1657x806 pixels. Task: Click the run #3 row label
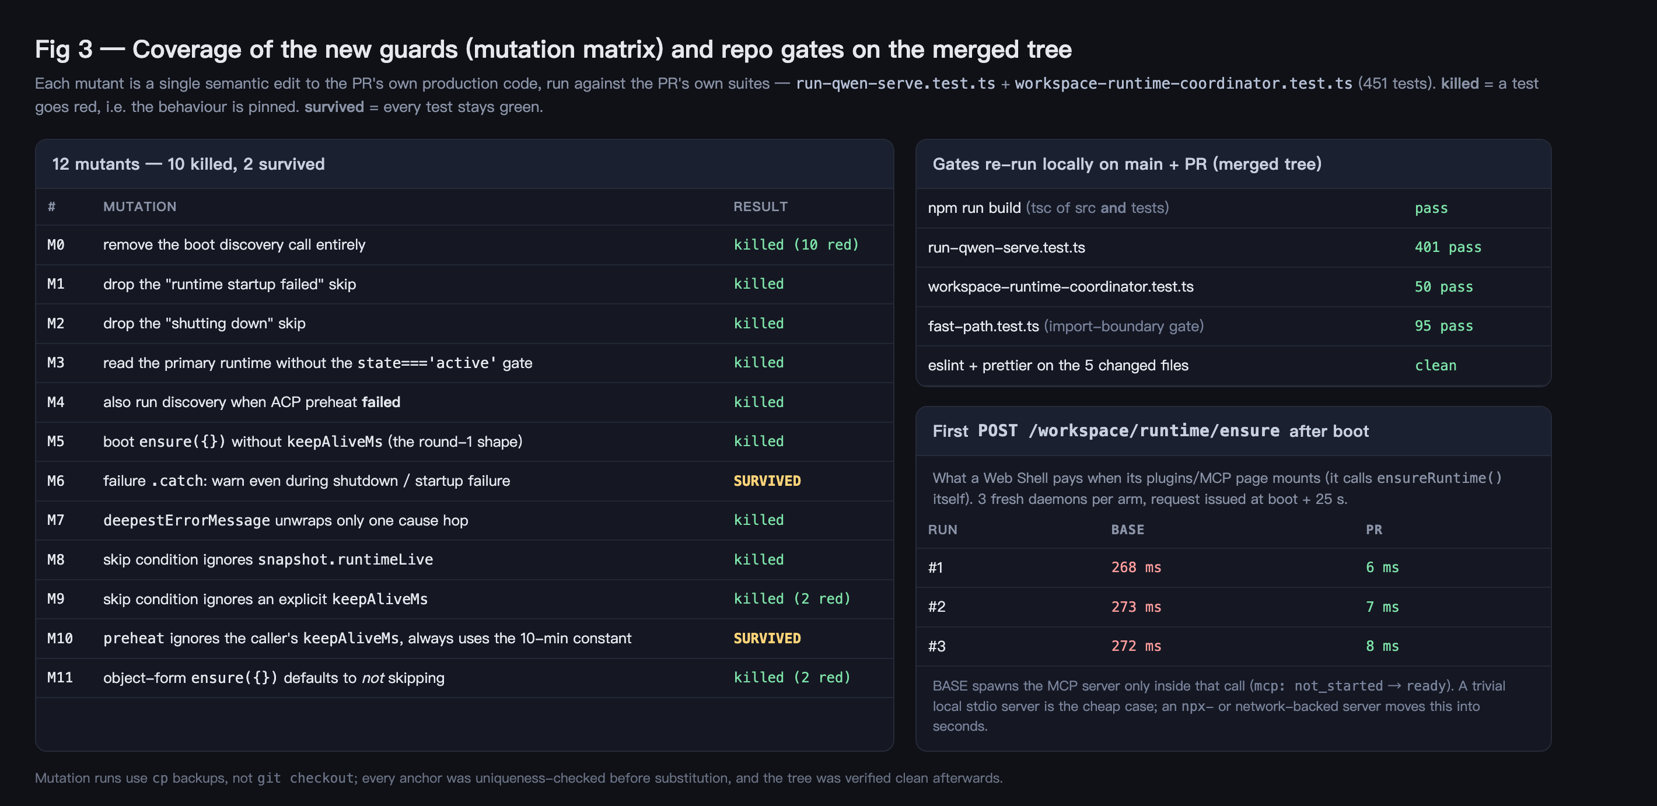coord(936,646)
